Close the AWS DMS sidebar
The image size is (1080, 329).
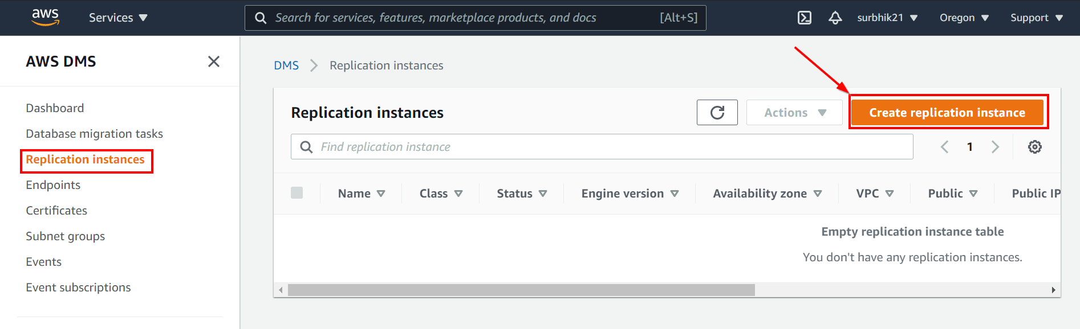point(214,61)
